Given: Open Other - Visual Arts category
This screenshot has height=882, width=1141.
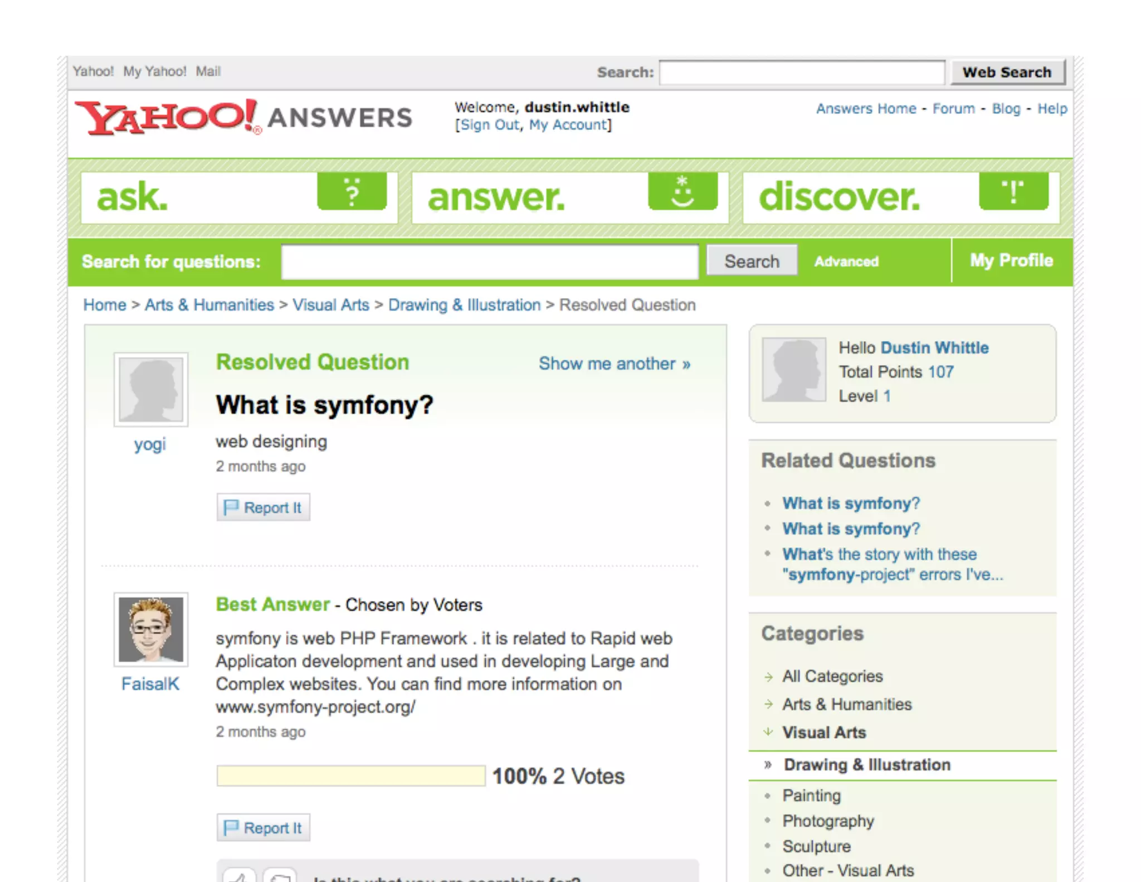Looking at the screenshot, I should (x=848, y=870).
